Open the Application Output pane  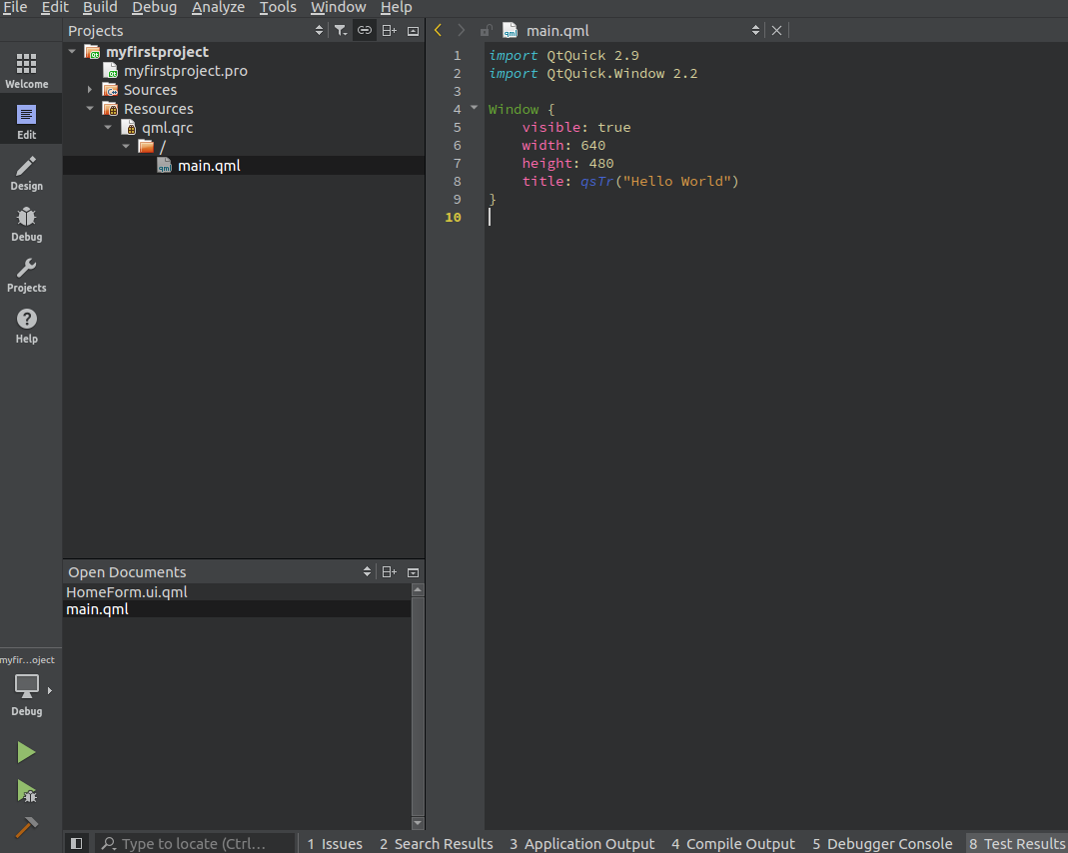tap(582, 843)
